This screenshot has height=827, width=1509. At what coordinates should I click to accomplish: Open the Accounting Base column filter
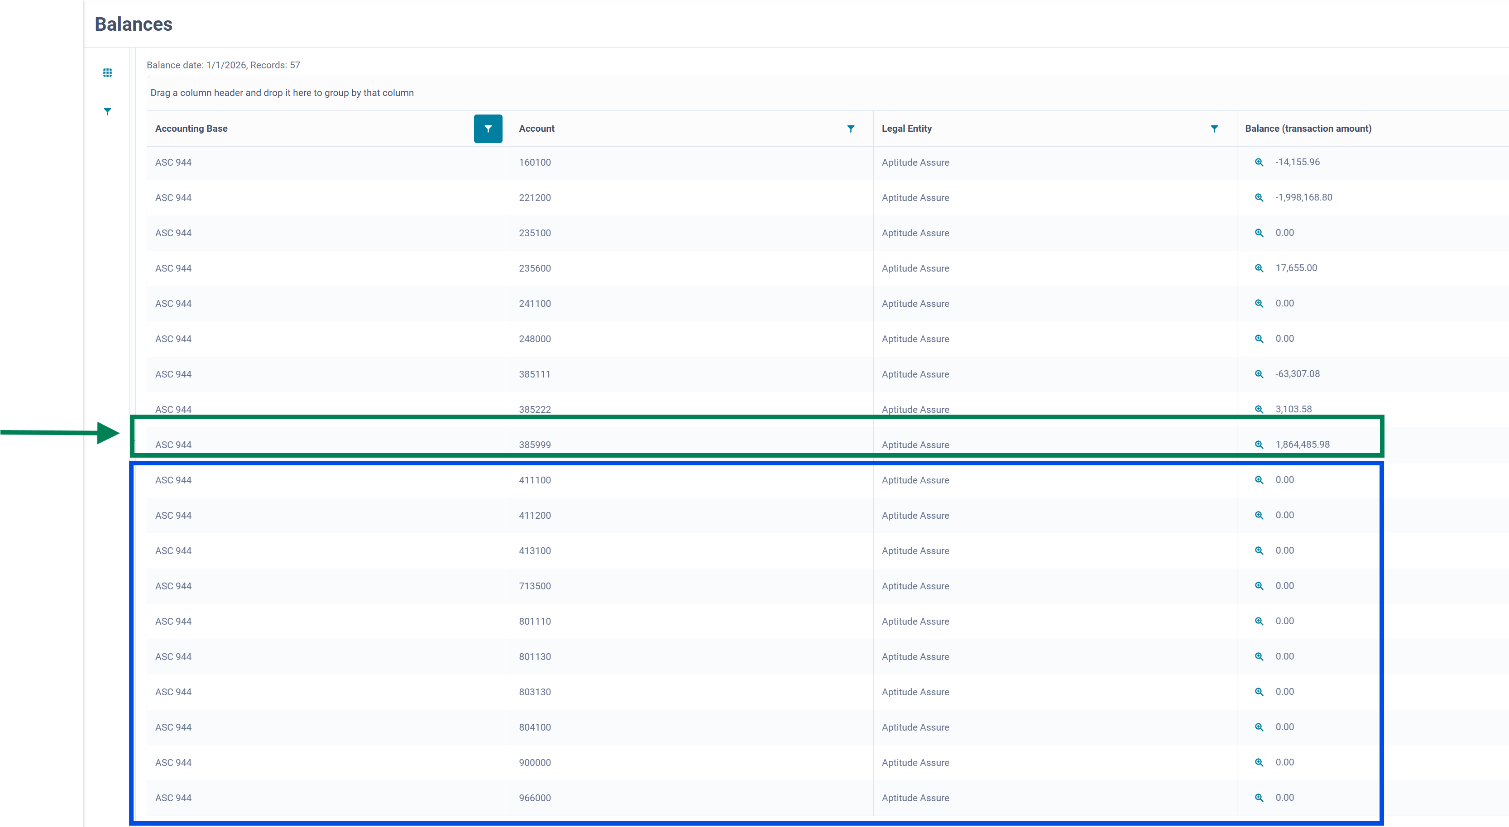tap(487, 129)
